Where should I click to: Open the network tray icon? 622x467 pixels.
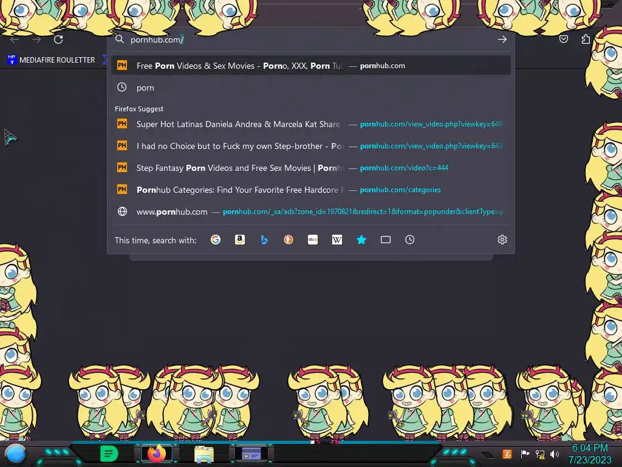click(x=540, y=454)
